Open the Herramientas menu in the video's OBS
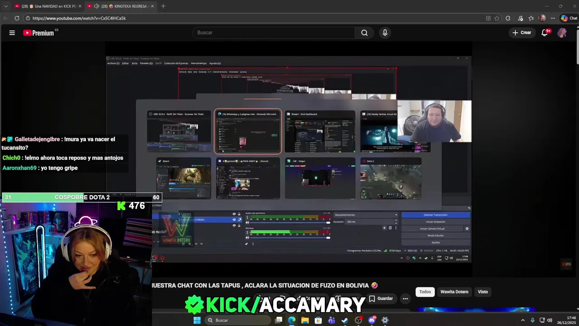 [x=199, y=63]
